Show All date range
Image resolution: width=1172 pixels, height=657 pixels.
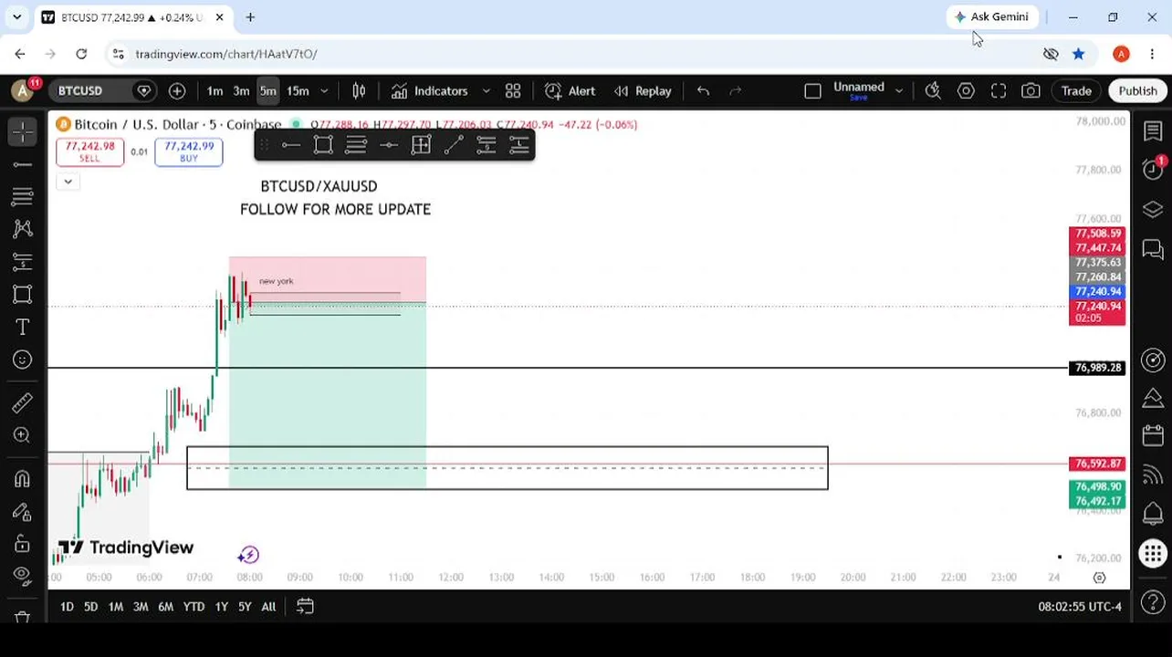pyautogui.click(x=268, y=607)
